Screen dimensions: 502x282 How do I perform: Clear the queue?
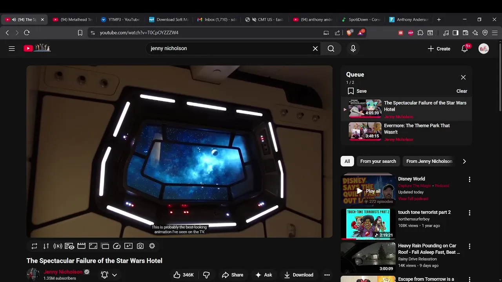pyautogui.click(x=462, y=91)
